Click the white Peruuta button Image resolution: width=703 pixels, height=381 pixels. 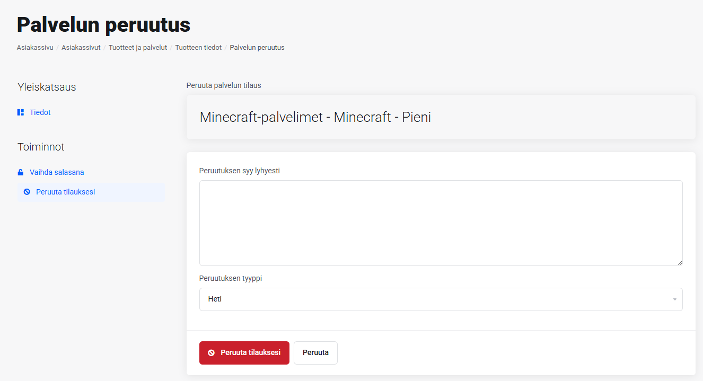315,353
